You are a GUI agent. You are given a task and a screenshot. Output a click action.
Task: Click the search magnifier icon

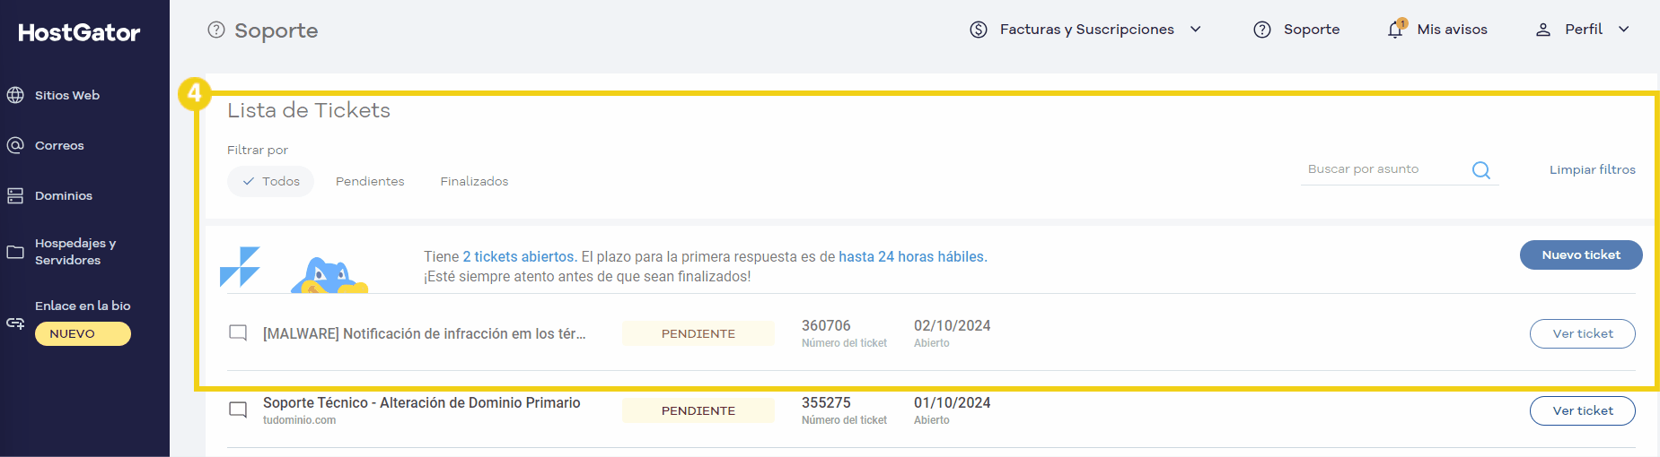coord(1481,170)
